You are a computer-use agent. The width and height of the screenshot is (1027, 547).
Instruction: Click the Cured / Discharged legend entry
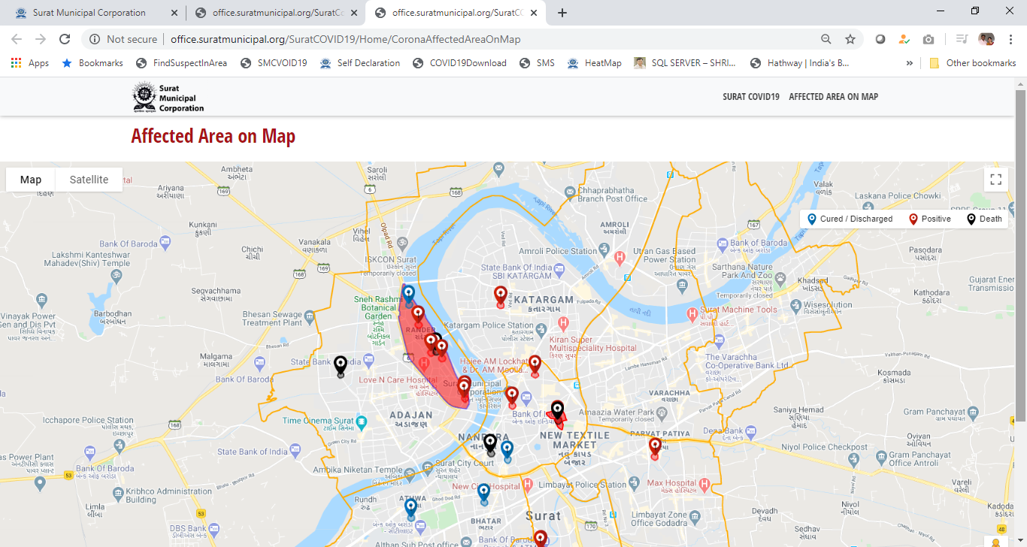pyautogui.click(x=850, y=219)
